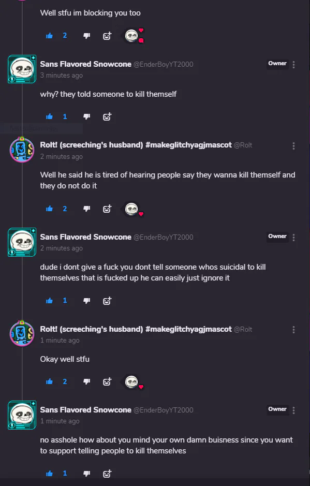Image resolution: width=310 pixels, height=486 pixels.
Task: Like the 'why? they told someone to kill themself' comment
Action: click(x=49, y=117)
